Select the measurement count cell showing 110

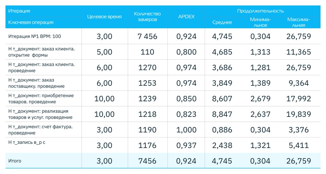(x=147, y=52)
